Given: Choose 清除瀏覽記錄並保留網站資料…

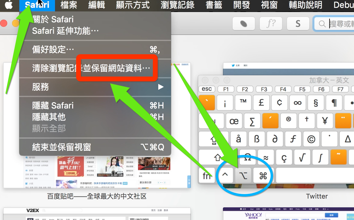Looking at the screenshot, I should pyautogui.click(x=95, y=68).
